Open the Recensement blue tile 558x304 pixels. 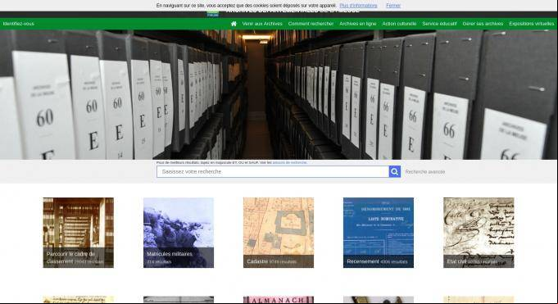point(379,233)
